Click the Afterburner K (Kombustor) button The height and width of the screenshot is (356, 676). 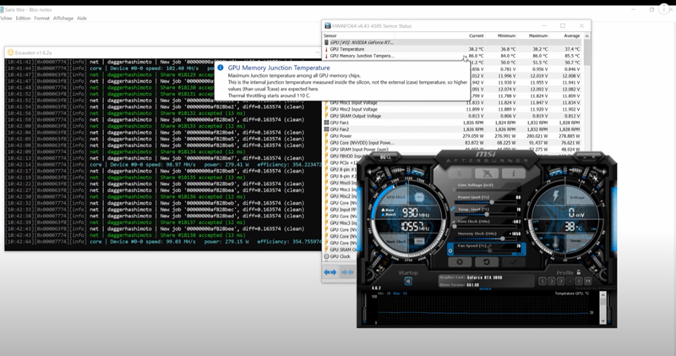[459, 173]
